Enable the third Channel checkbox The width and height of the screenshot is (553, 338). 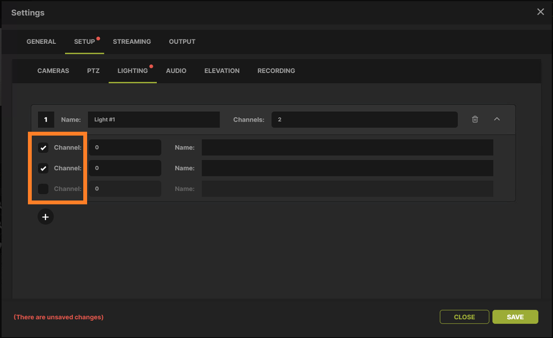(43, 188)
